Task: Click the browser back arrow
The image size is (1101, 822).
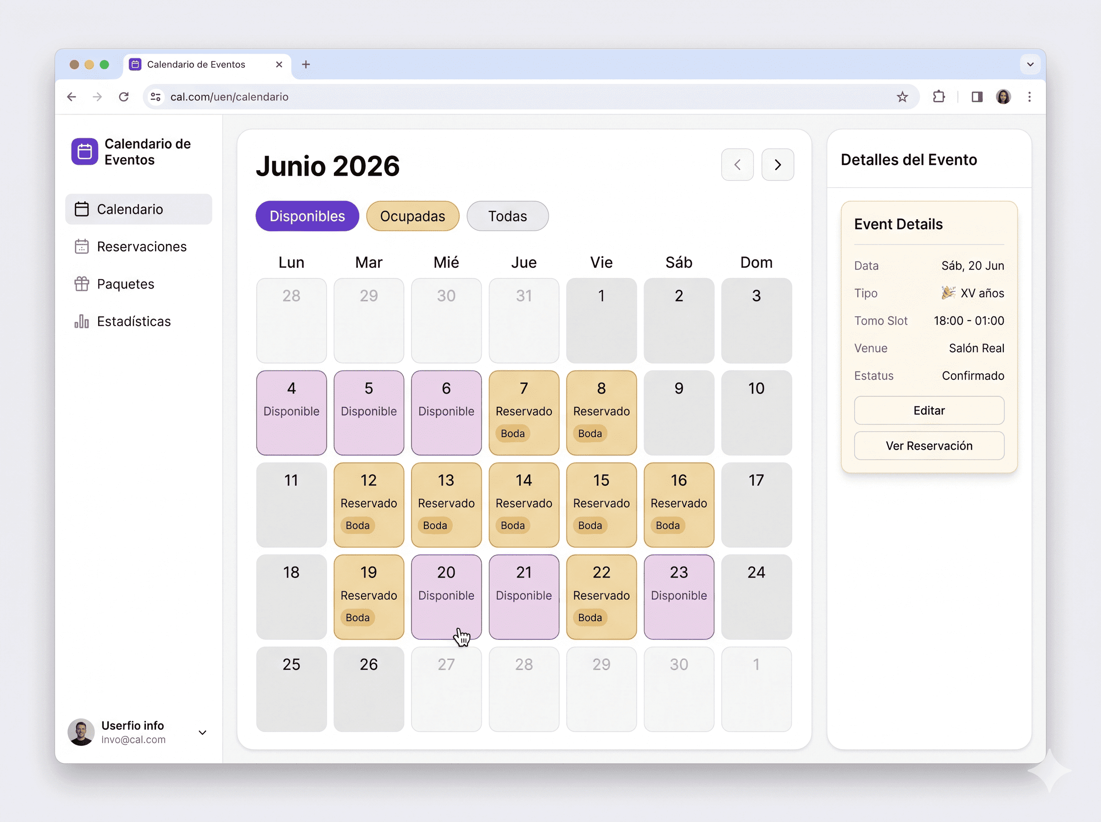Action: pyautogui.click(x=72, y=96)
